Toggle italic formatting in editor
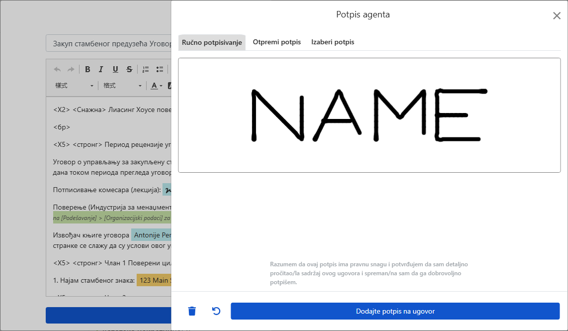 [x=101, y=69]
